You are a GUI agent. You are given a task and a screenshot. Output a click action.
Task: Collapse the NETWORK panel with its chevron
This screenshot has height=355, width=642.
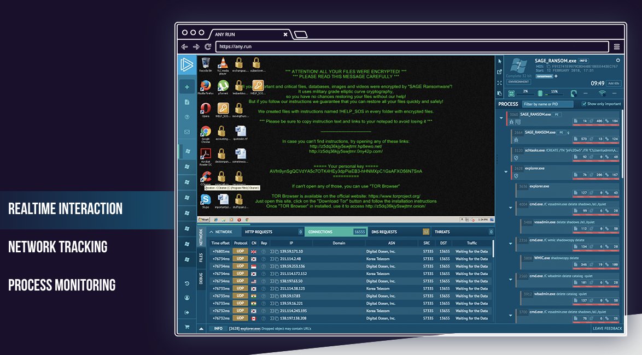[x=211, y=232]
